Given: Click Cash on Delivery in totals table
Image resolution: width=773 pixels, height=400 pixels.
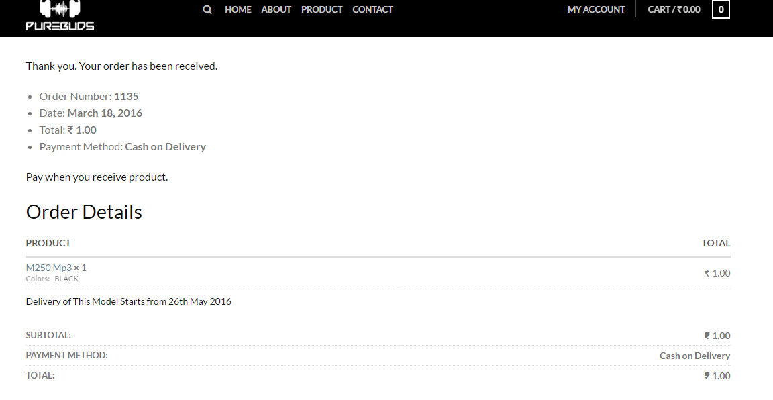Looking at the screenshot, I should click(x=694, y=356).
